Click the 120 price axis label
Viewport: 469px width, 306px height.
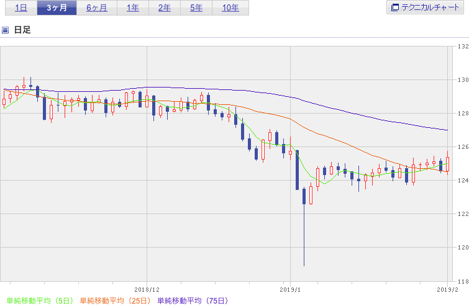click(463, 247)
